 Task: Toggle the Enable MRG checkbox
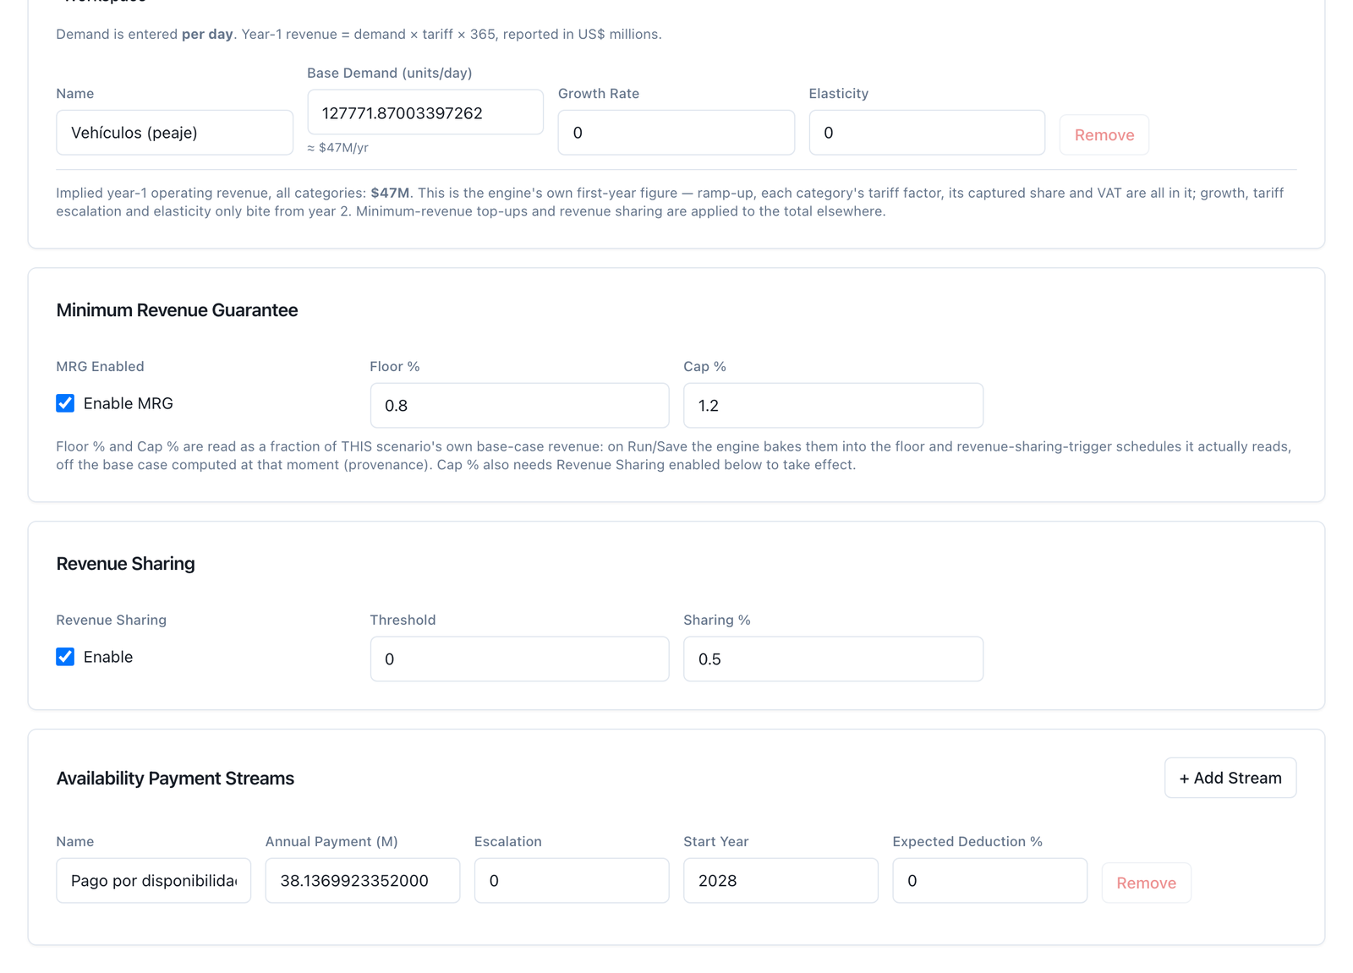click(x=65, y=403)
